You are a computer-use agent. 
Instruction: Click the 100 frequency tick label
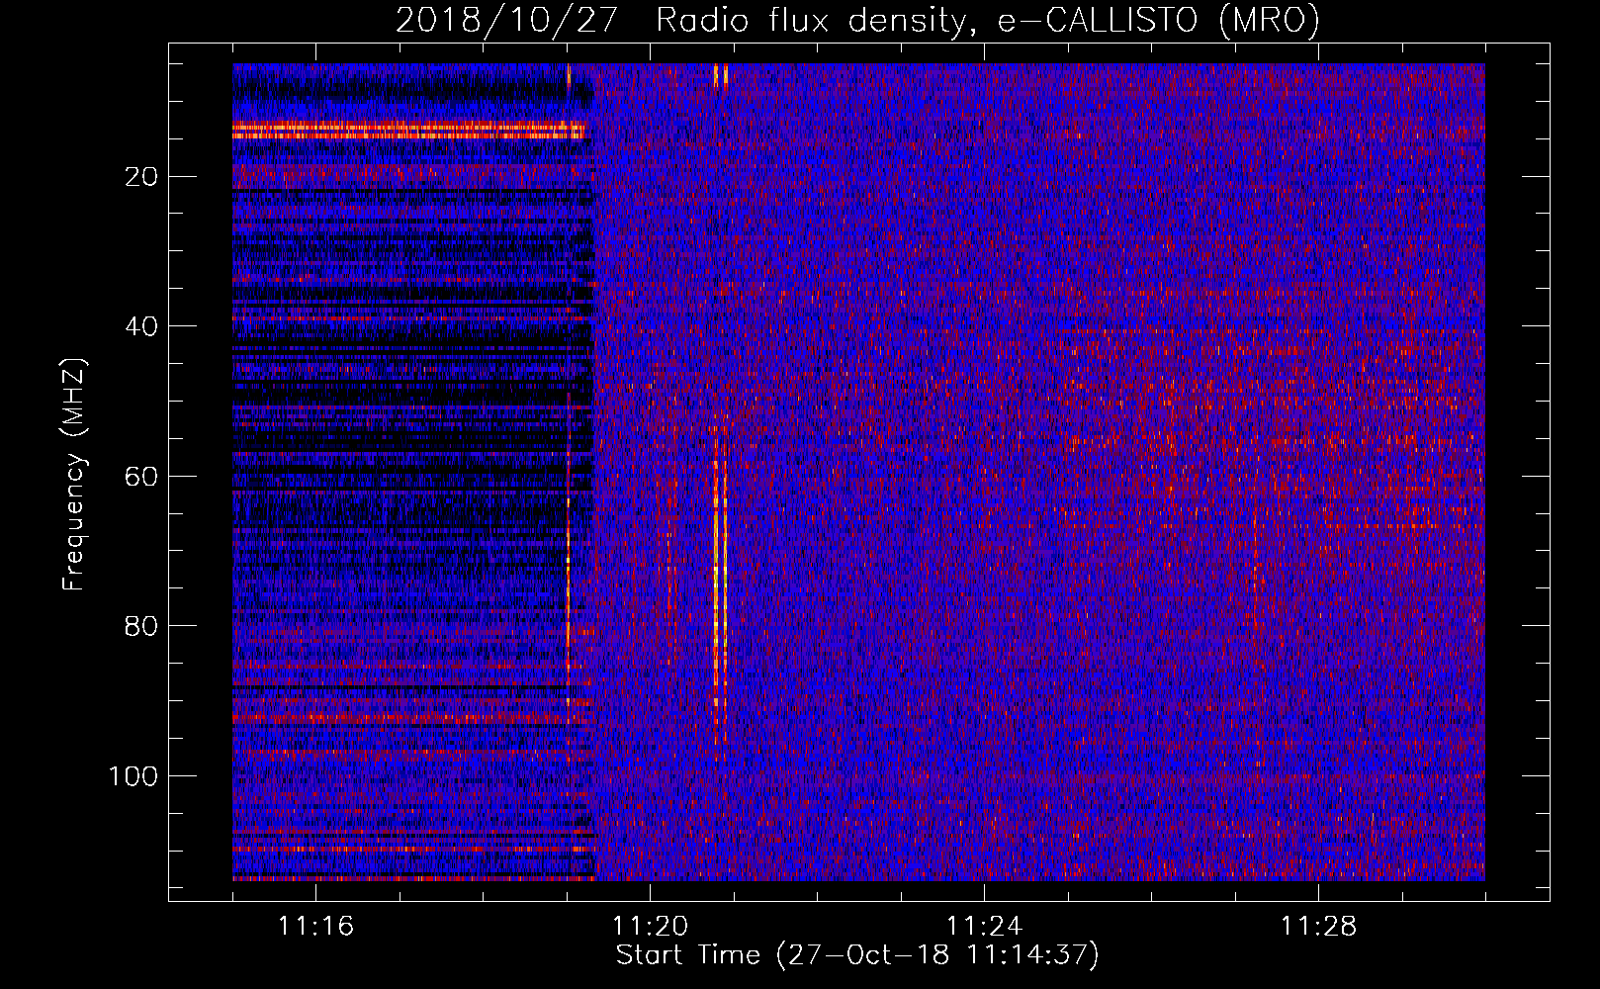[133, 776]
